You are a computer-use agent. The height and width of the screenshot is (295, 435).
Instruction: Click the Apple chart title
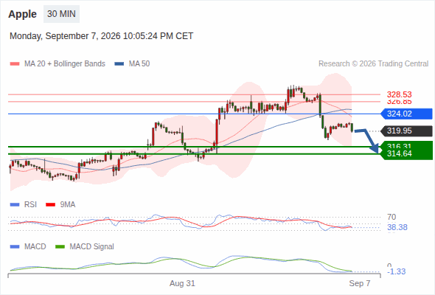[22, 14]
